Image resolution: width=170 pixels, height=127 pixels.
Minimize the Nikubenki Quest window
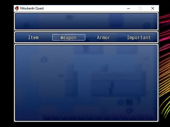click(x=129, y=8)
